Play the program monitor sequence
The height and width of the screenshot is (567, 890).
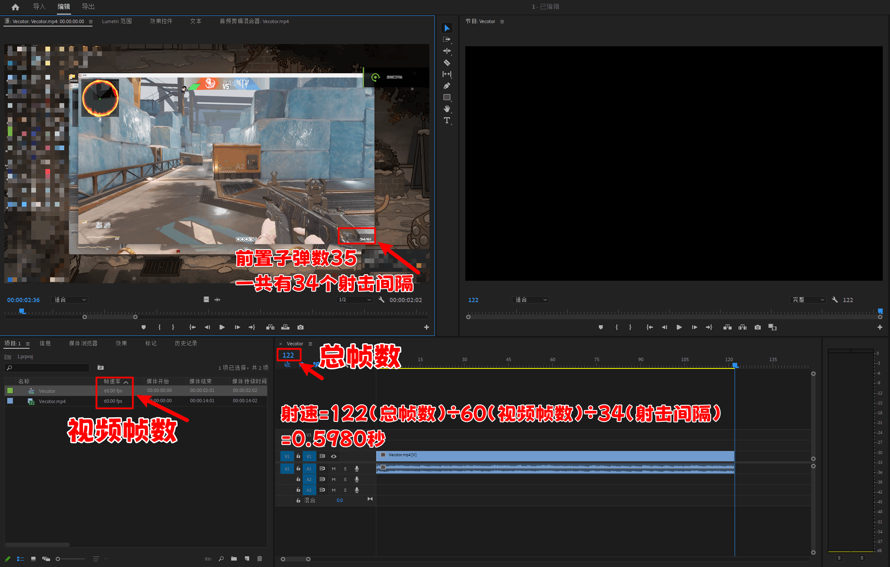coord(679,327)
